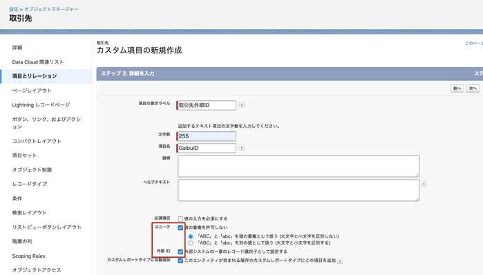Select 大文字と小文字を区別する radio option
The height and width of the screenshot is (275, 483).
(x=191, y=243)
